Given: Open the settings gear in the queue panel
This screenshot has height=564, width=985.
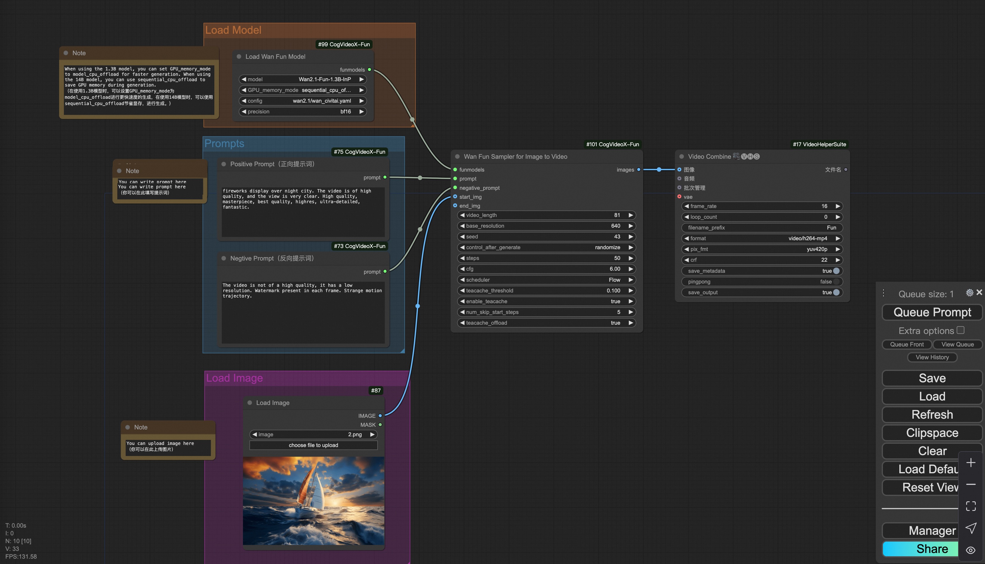Looking at the screenshot, I should click(969, 293).
